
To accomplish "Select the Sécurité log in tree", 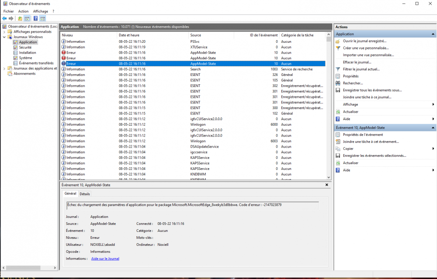I will tap(25, 48).
